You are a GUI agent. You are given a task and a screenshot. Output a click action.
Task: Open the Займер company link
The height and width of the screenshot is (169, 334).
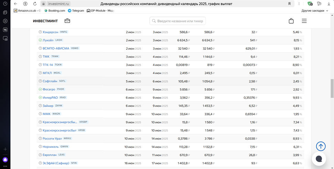coord(48,106)
